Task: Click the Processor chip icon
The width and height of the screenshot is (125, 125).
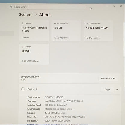Action: tap(23, 23)
